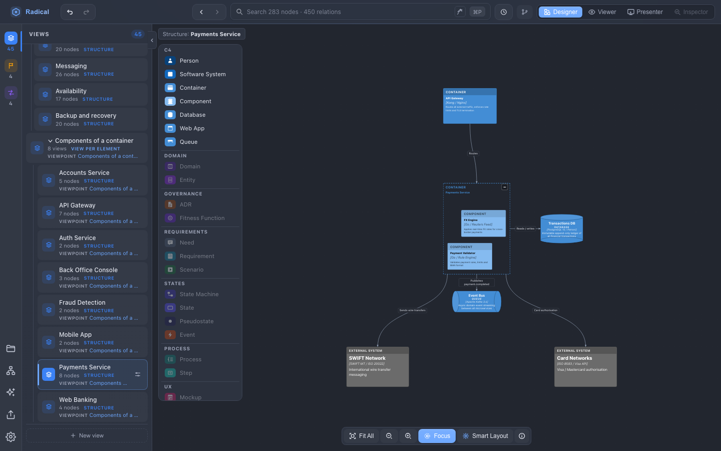Click the export share icon
This screenshot has height=451, width=721.
pyautogui.click(x=11, y=414)
